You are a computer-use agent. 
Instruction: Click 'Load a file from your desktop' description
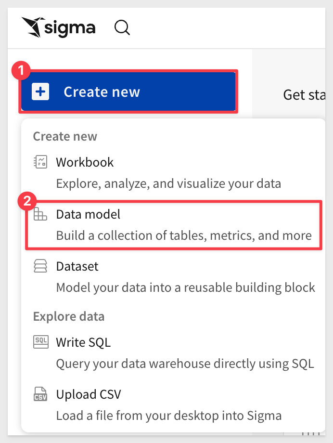169,416
